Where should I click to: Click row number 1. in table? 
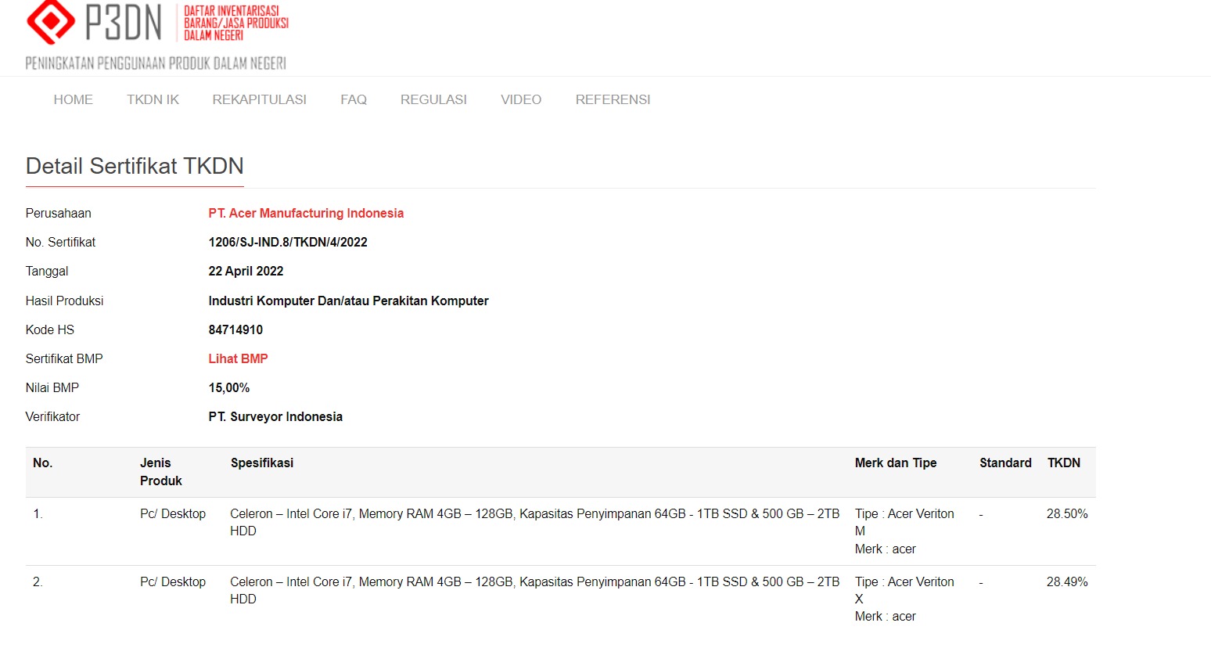pyautogui.click(x=38, y=513)
